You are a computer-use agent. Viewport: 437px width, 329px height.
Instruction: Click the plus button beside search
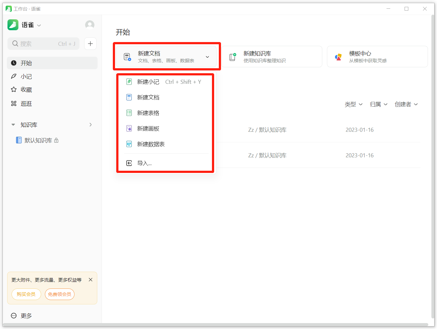(90, 44)
